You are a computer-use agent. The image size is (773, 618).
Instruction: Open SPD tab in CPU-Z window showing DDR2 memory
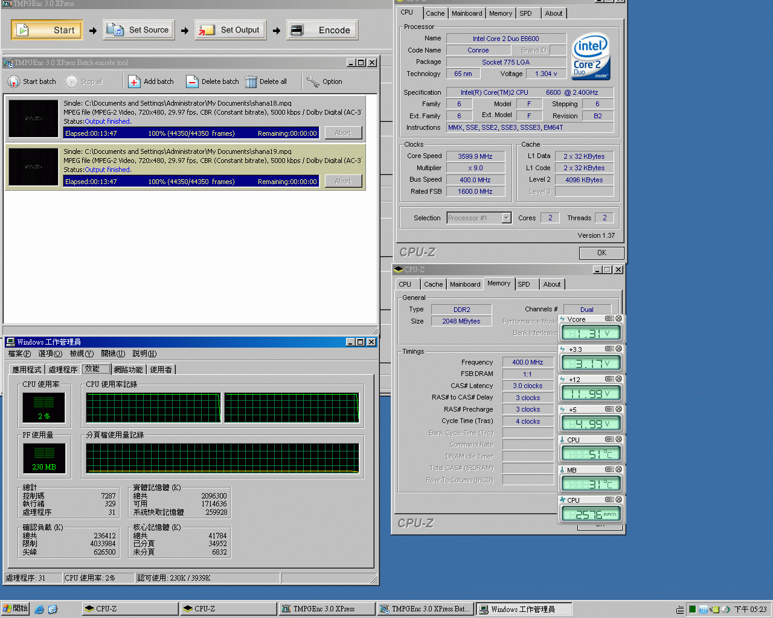pyautogui.click(x=524, y=284)
